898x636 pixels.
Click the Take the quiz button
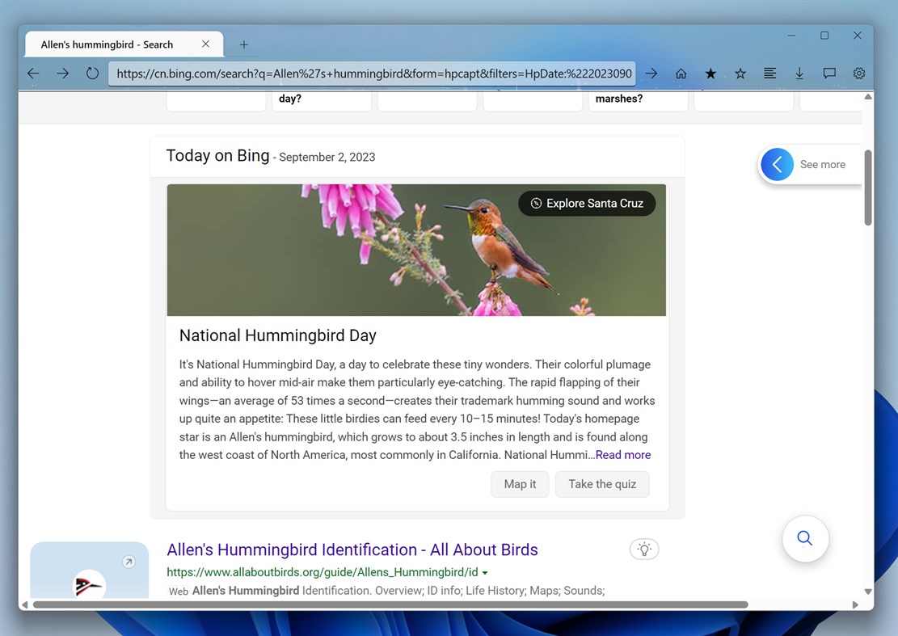click(601, 483)
